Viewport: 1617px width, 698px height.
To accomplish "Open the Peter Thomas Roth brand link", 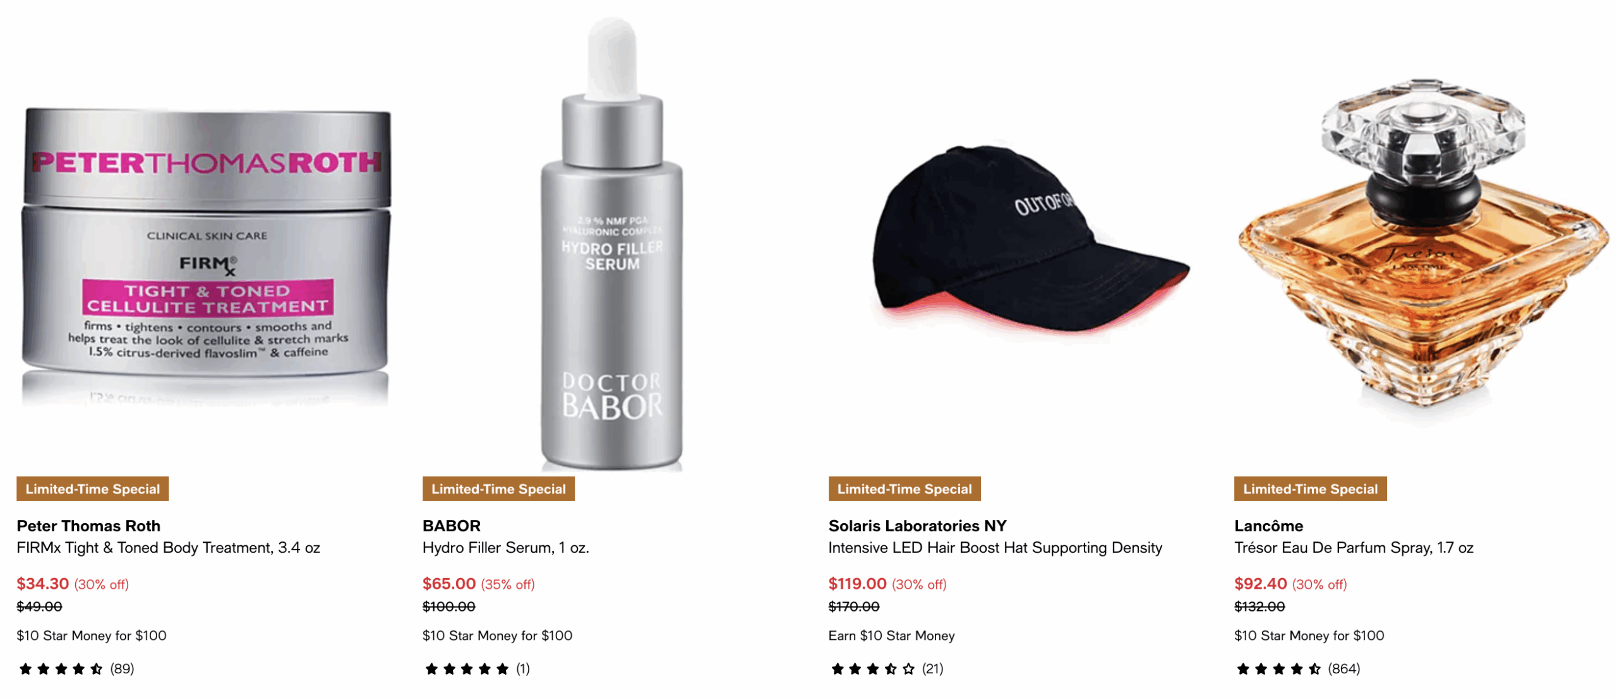I will (x=88, y=526).
